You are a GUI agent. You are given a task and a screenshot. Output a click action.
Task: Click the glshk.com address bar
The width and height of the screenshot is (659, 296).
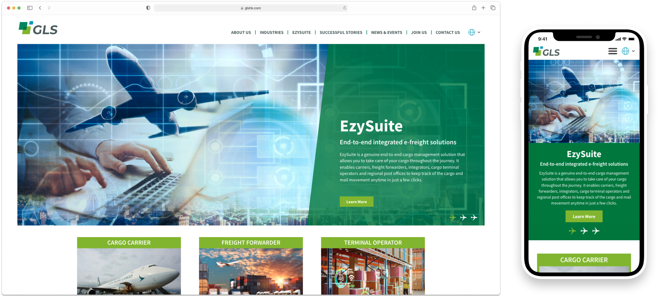pos(251,8)
